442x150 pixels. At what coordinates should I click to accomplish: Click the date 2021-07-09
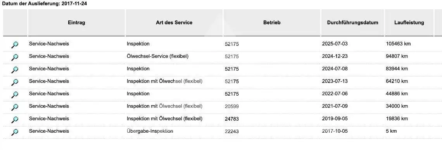[335, 106]
